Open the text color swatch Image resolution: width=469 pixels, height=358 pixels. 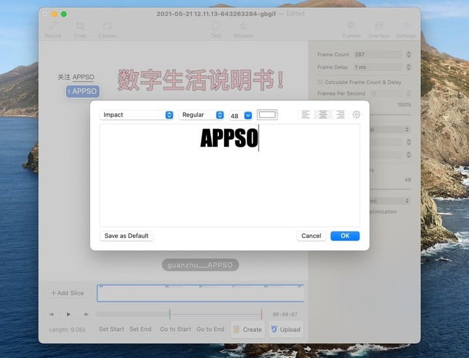pos(267,115)
